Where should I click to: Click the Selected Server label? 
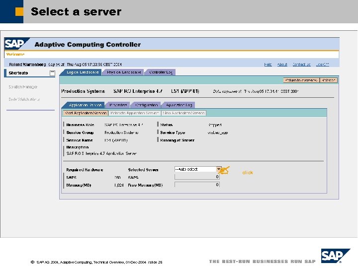tap(143, 170)
